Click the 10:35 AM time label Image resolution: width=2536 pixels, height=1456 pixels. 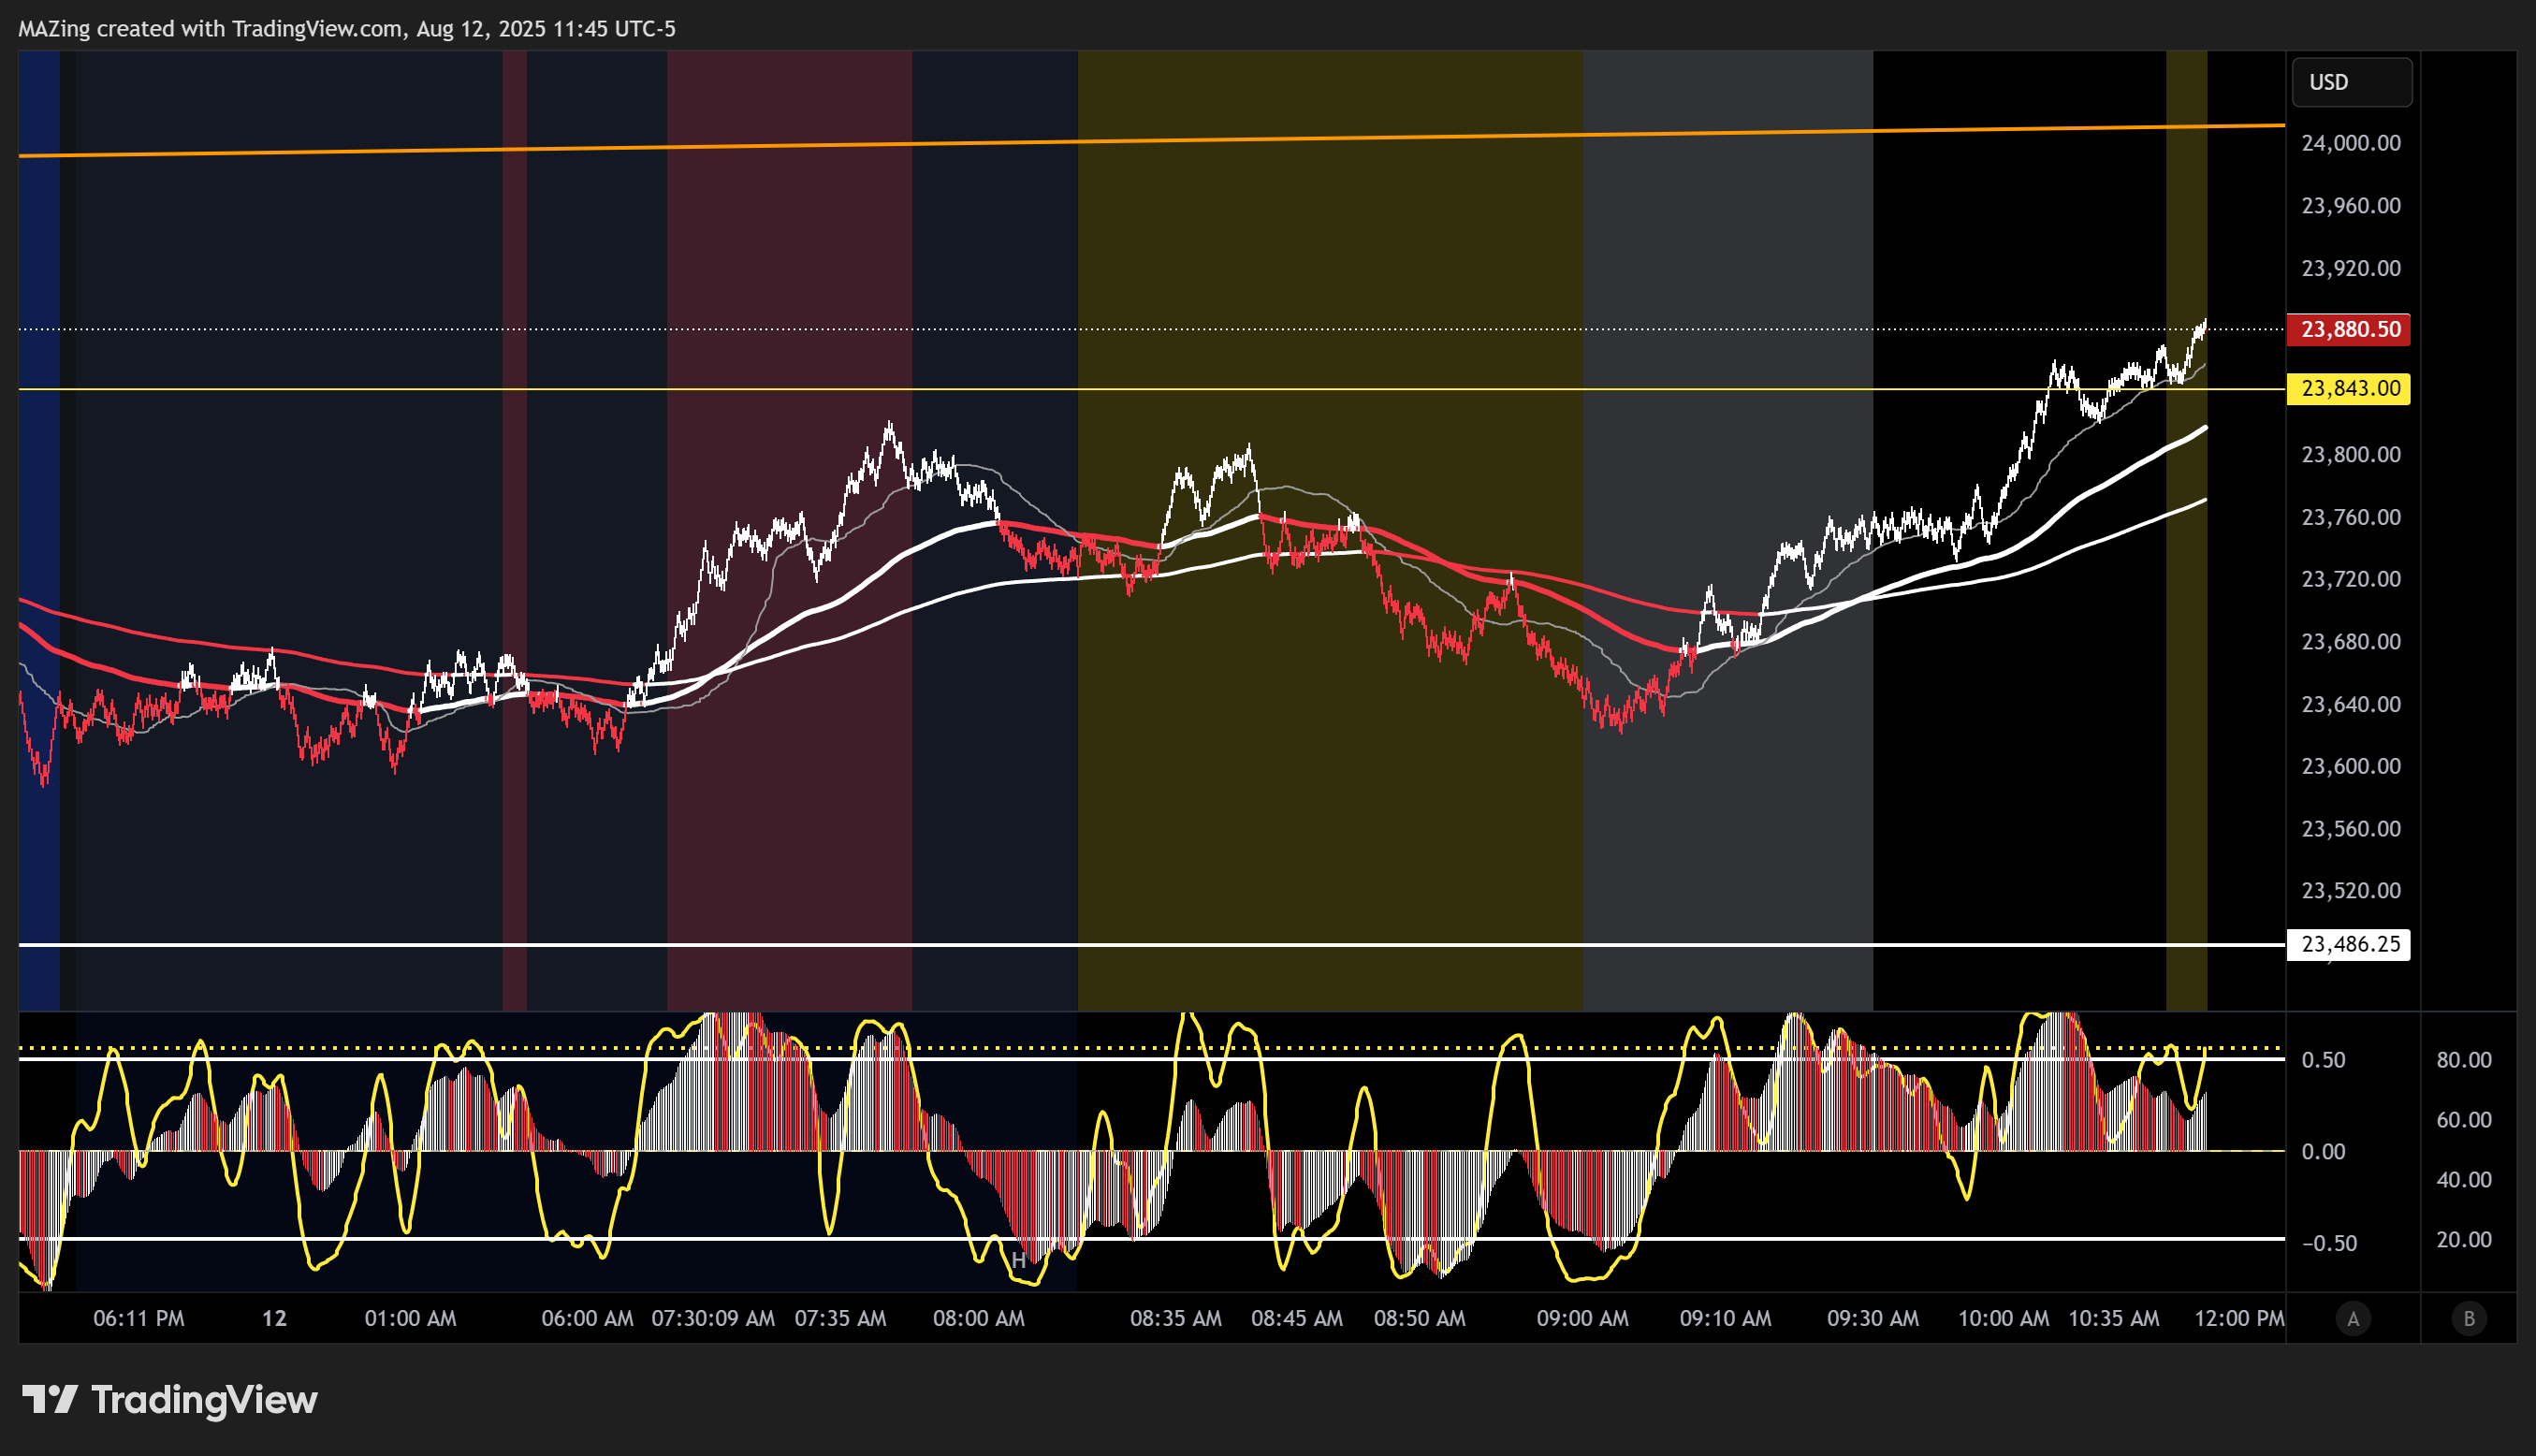tap(2113, 1319)
